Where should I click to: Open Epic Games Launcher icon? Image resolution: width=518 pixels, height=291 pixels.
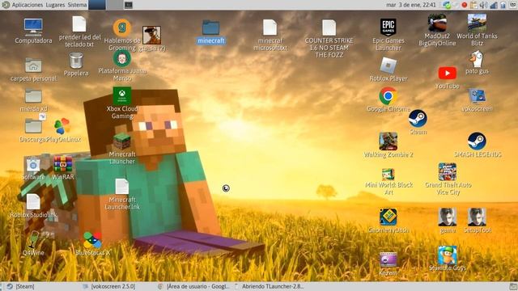pos(388,27)
